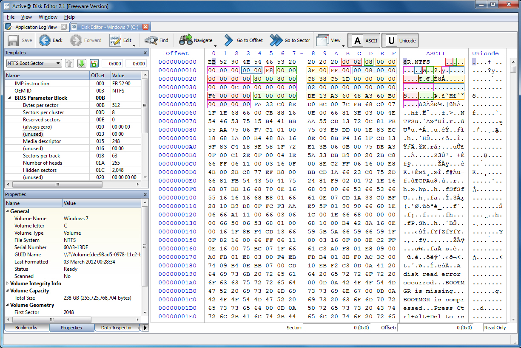Toggle the ASCII column display

[x=364, y=40]
